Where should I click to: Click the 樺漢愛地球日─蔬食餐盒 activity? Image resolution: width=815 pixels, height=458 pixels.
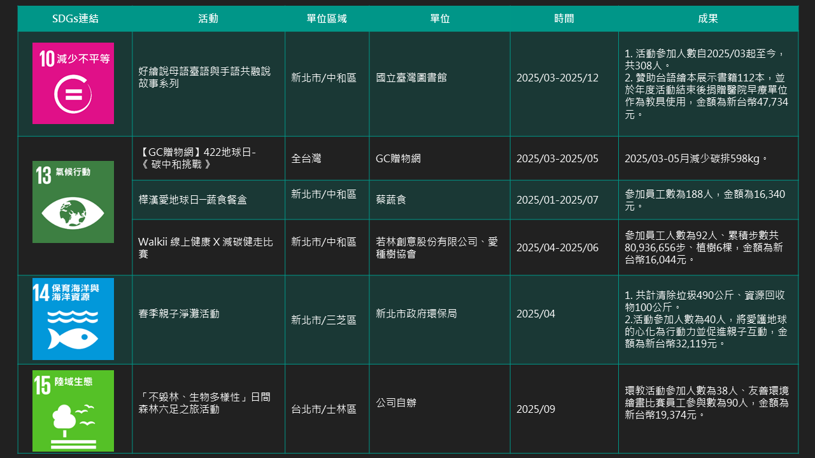coord(192,200)
